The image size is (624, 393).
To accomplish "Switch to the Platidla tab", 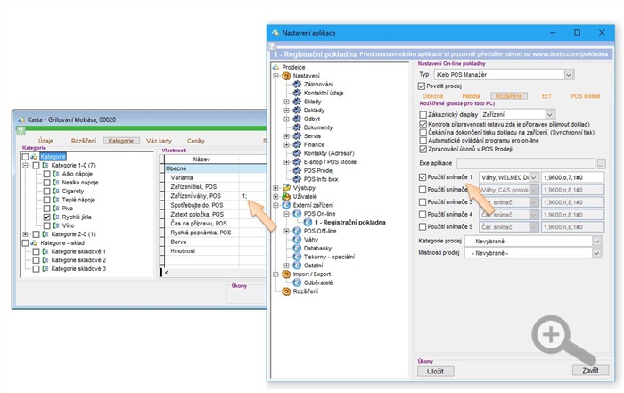I will pyautogui.click(x=471, y=96).
